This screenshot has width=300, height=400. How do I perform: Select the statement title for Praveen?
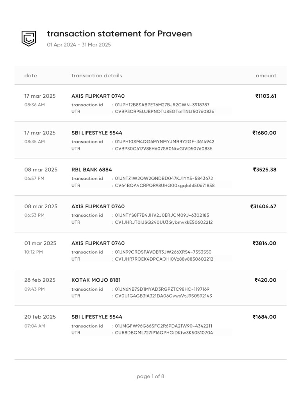click(x=120, y=34)
